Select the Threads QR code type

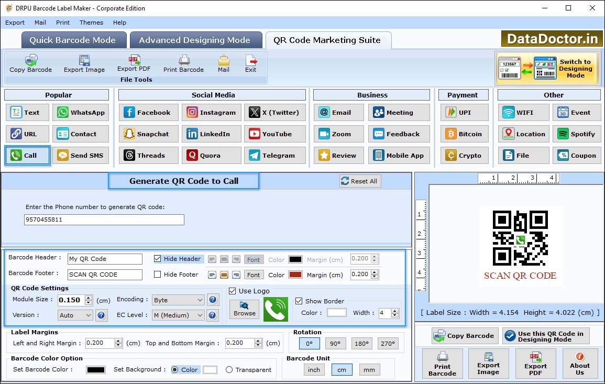pos(149,156)
